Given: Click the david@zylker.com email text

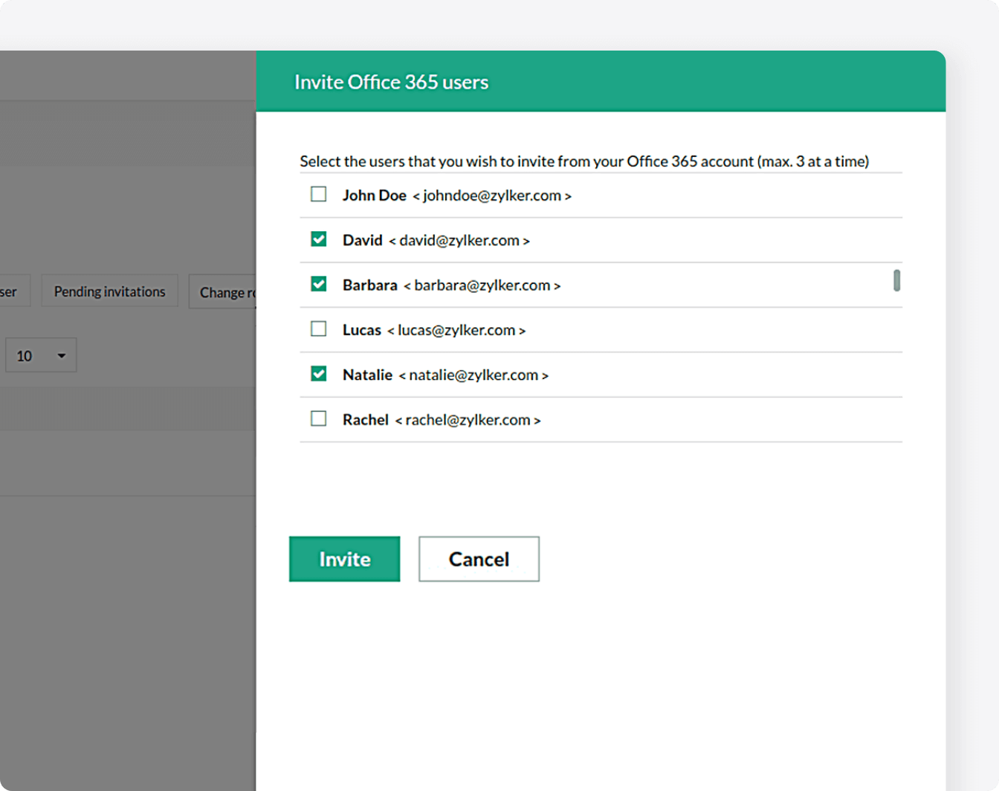Looking at the screenshot, I should click(x=459, y=240).
